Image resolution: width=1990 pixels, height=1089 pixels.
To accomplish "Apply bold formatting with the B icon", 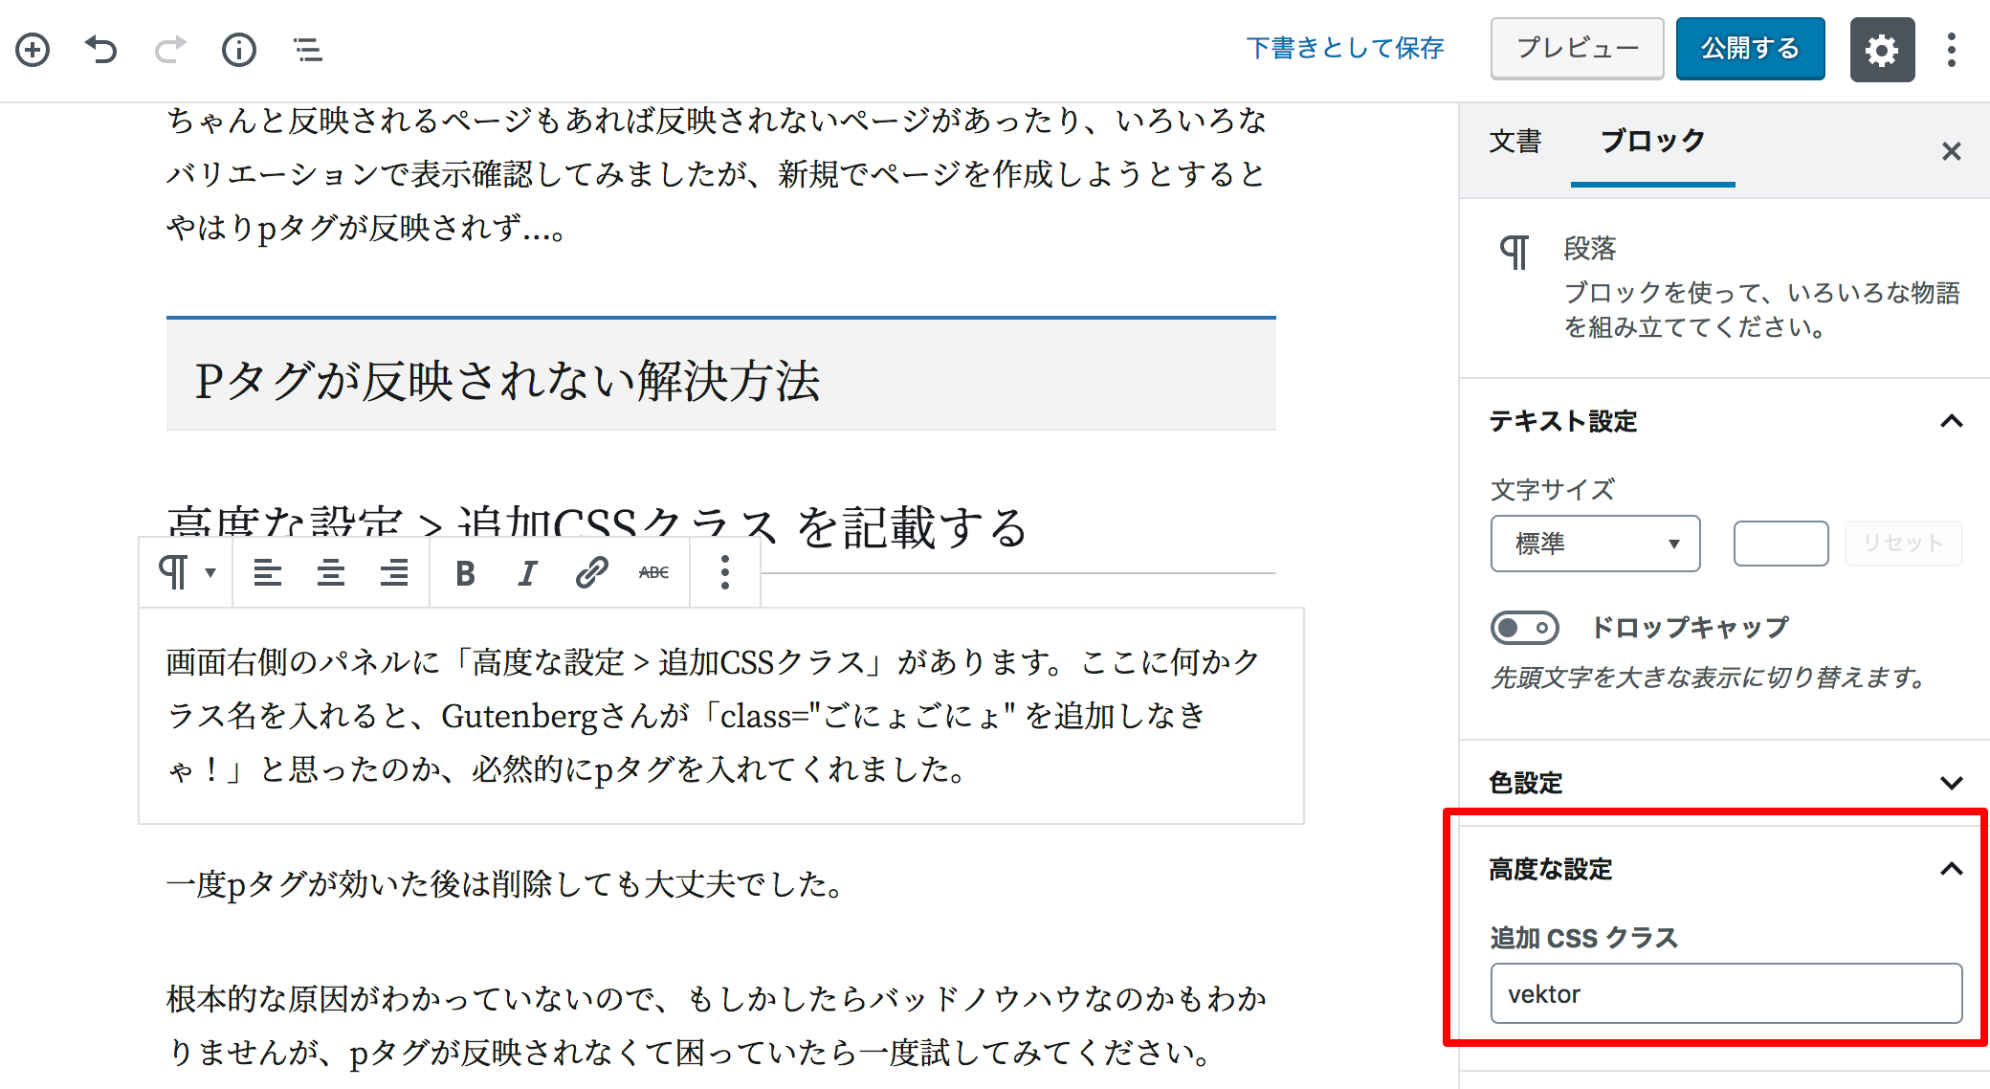I will click(x=464, y=571).
